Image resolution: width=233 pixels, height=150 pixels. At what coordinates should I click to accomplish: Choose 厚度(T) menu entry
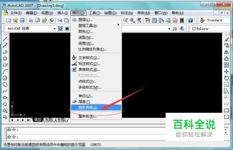96,102
